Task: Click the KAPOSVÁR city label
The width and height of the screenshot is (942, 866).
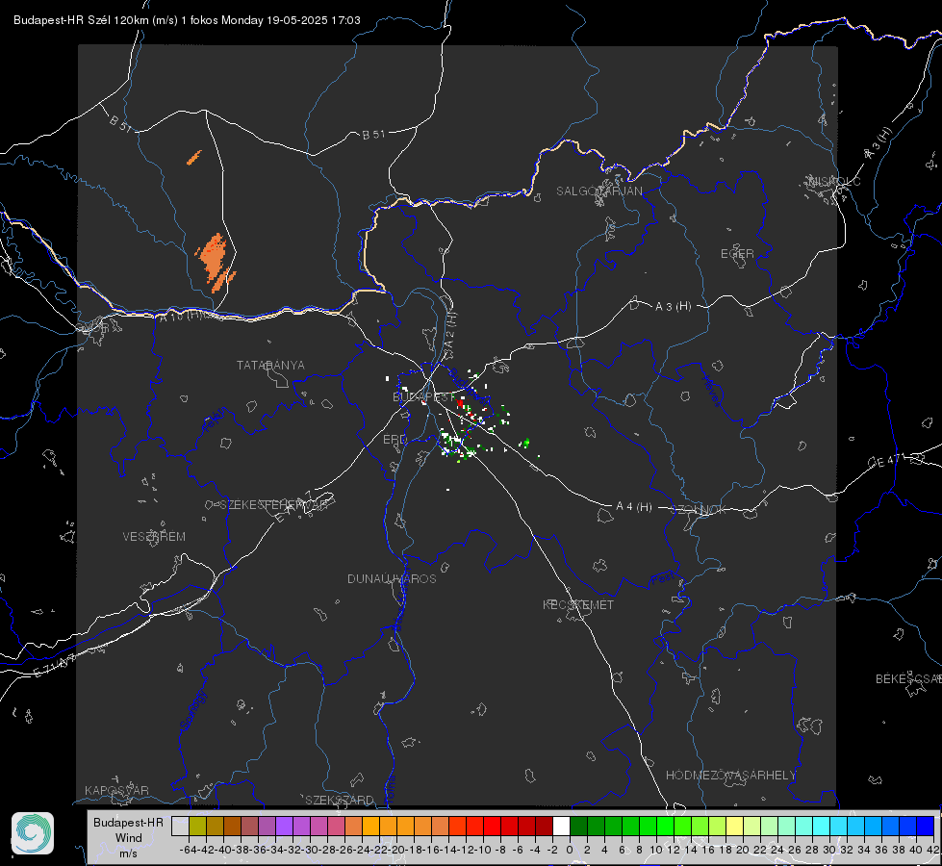Action: (x=116, y=790)
